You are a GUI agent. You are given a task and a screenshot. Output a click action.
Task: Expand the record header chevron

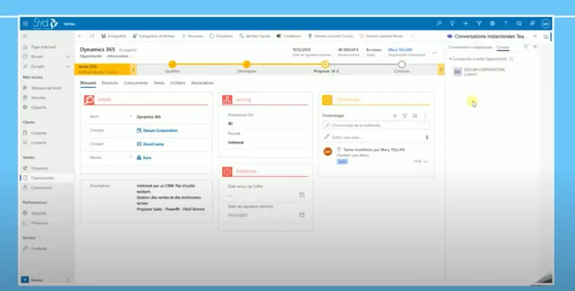[435, 53]
